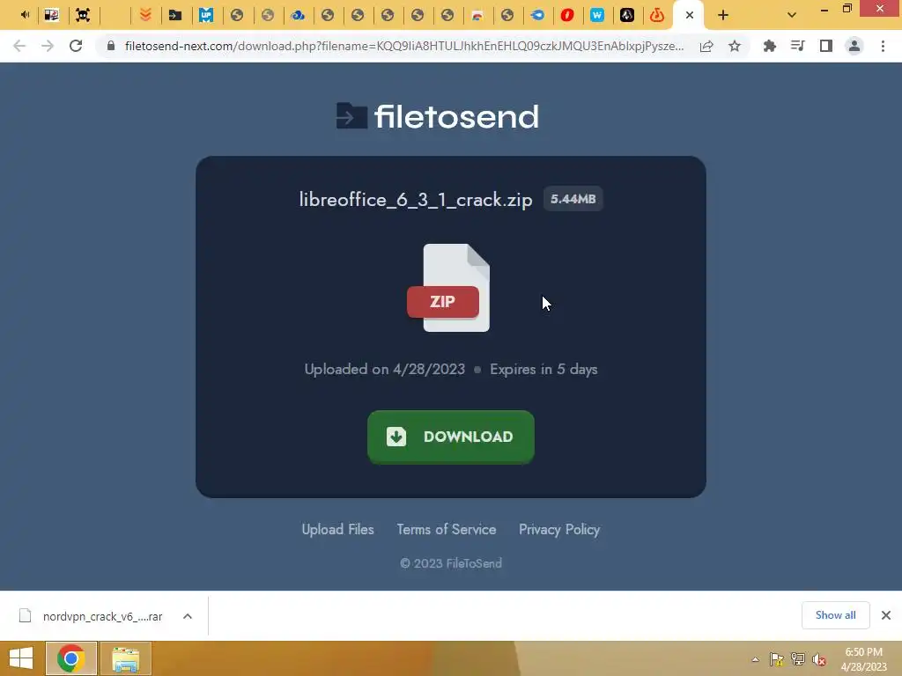Switch to the dark folder-arrow favicon tab
The height and width of the screenshot is (676, 902).
(175, 16)
